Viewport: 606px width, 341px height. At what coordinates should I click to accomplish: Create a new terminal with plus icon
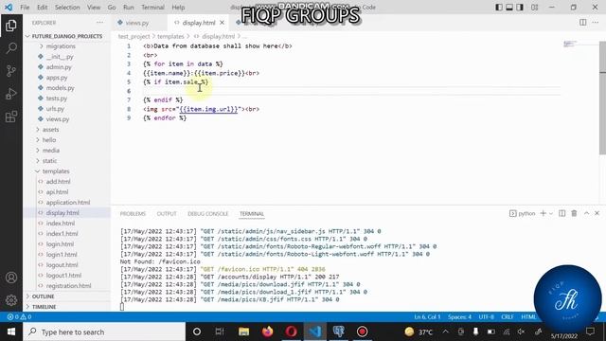point(543,213)
